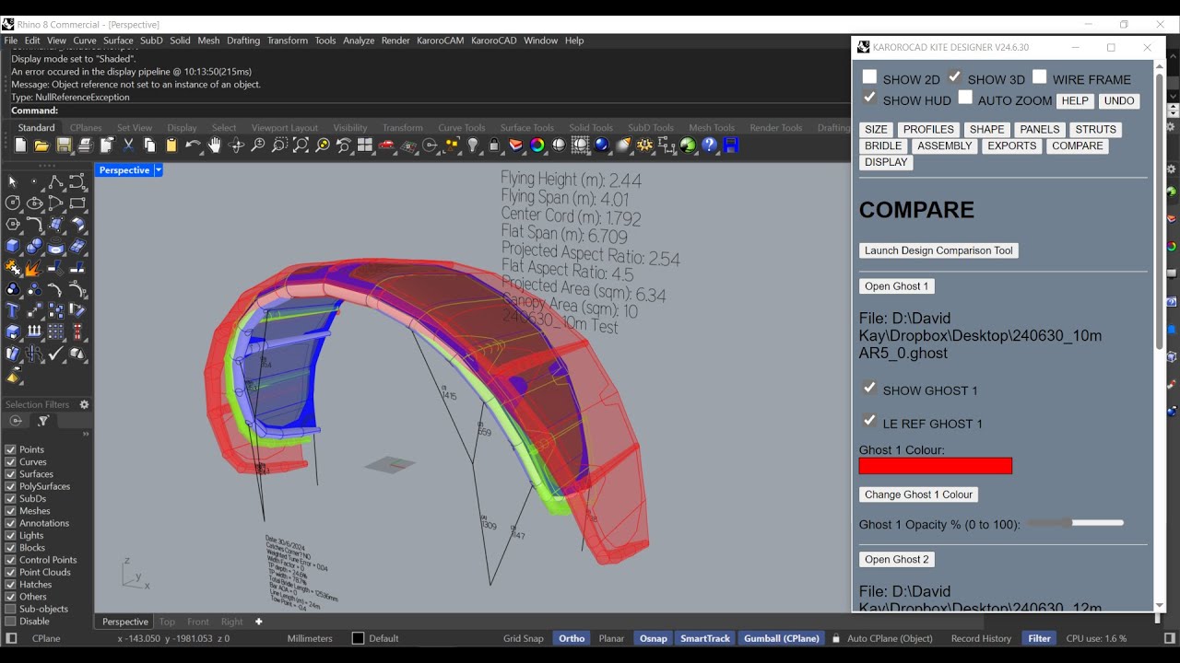Click the four viewports layout icon

click(365, 145)
